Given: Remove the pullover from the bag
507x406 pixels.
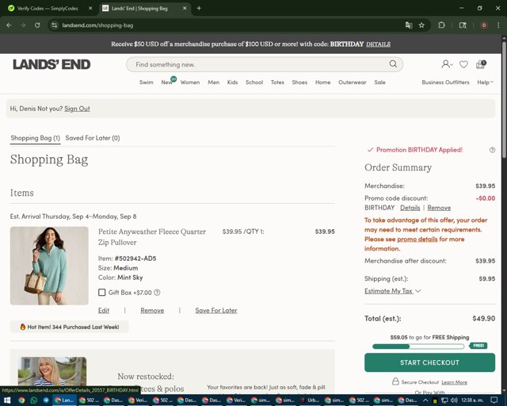Looking at the screenshot, I should [x=152, y=311].
